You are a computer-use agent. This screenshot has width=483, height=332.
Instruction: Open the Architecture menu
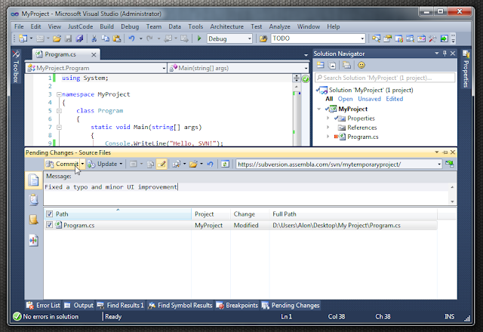226,26
